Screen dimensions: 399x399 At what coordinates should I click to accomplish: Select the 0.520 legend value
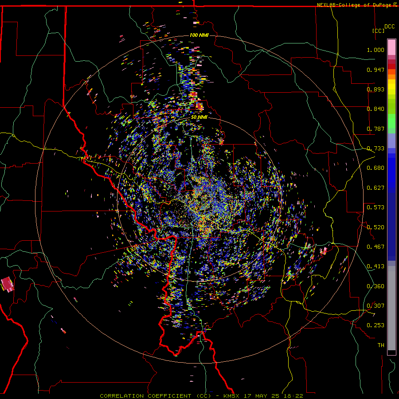coord(376,227)
